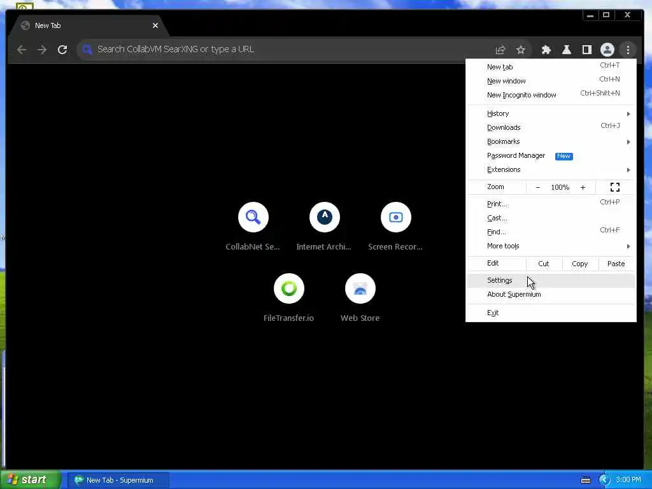The height and width of the screenshot is (489, 652).
Task: Click the Cut edit button
Action: point(544,264)
